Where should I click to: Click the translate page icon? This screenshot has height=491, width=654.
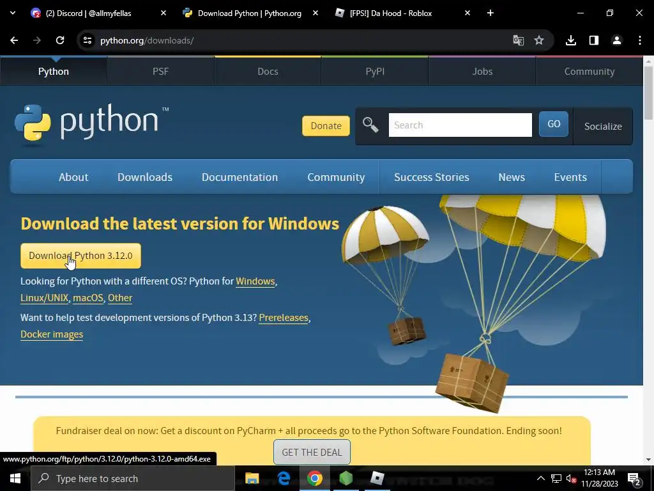(518, 40)
